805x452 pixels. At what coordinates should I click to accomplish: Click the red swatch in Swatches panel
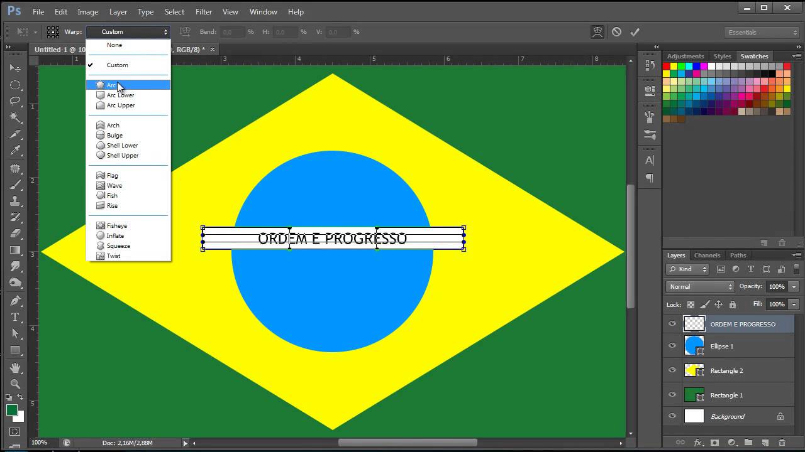coord(667,67)
